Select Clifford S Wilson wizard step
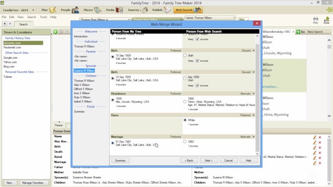This screenshot has width=333, height=187. (x=83, y=89)
